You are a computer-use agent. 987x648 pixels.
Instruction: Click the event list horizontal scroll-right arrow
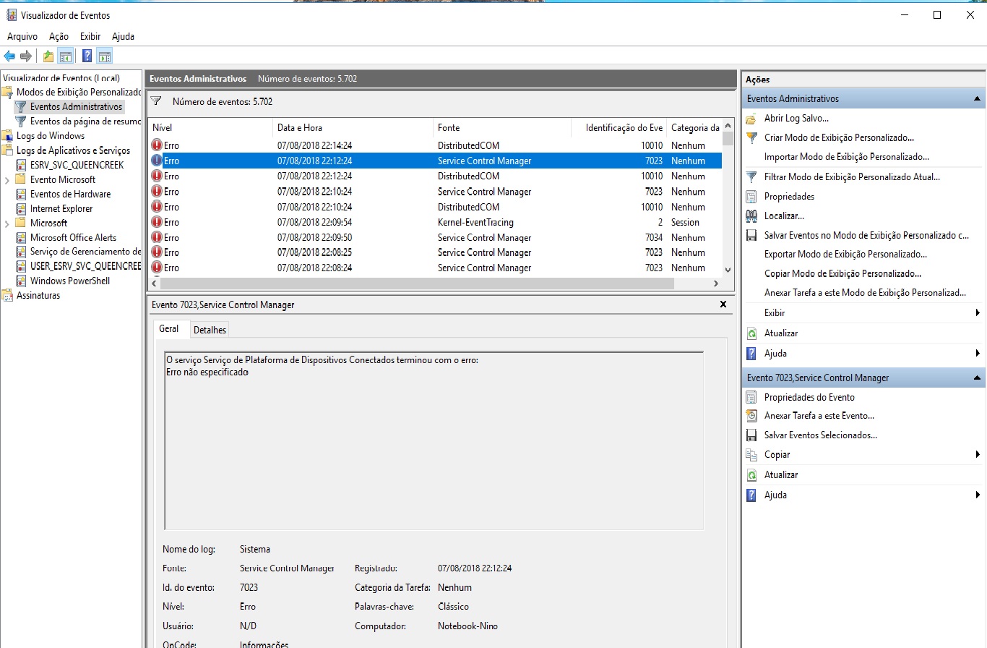(716, 284)
